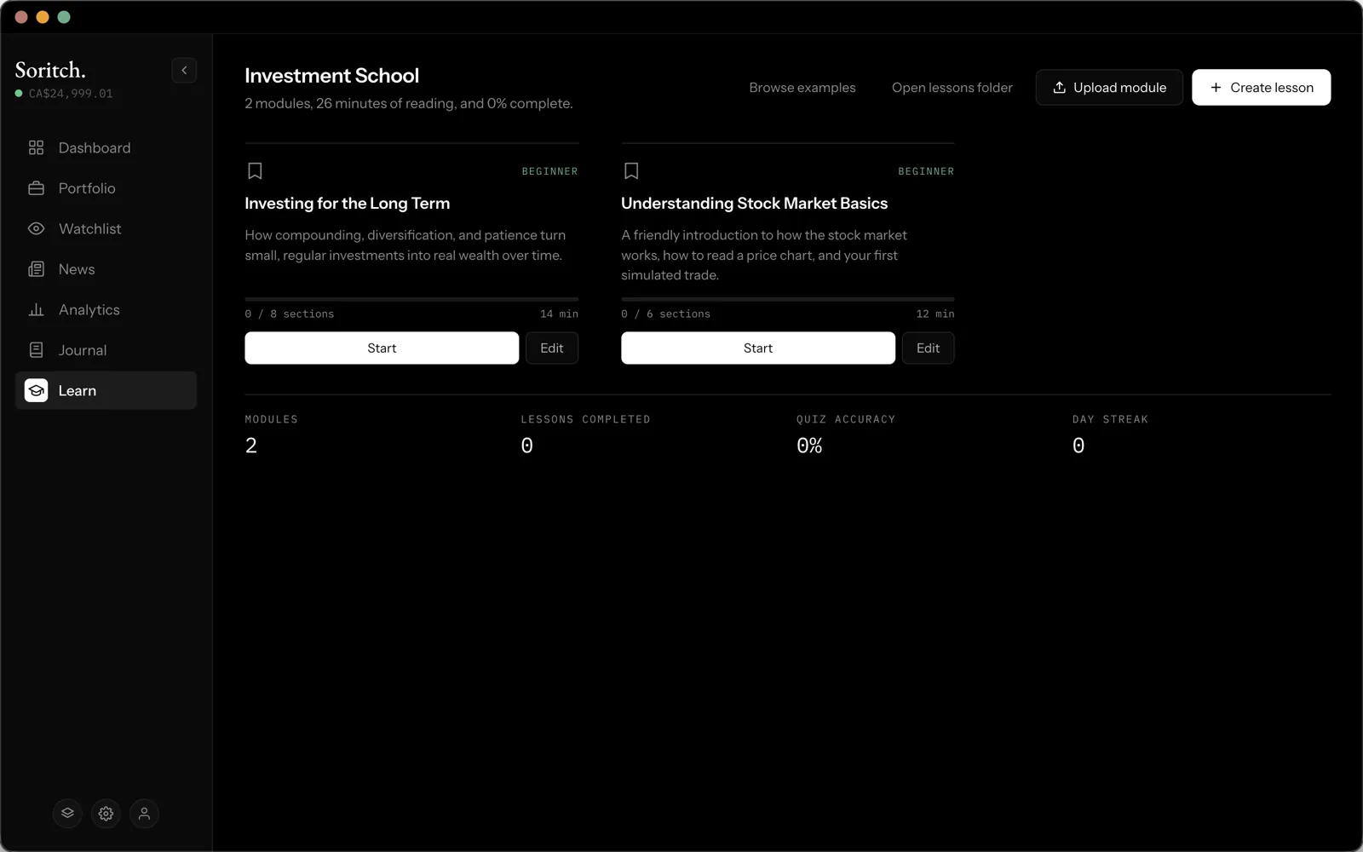Screen dimensions: 1363x852
Task: Click the Modules stat value 2
Action: point(251,446)
